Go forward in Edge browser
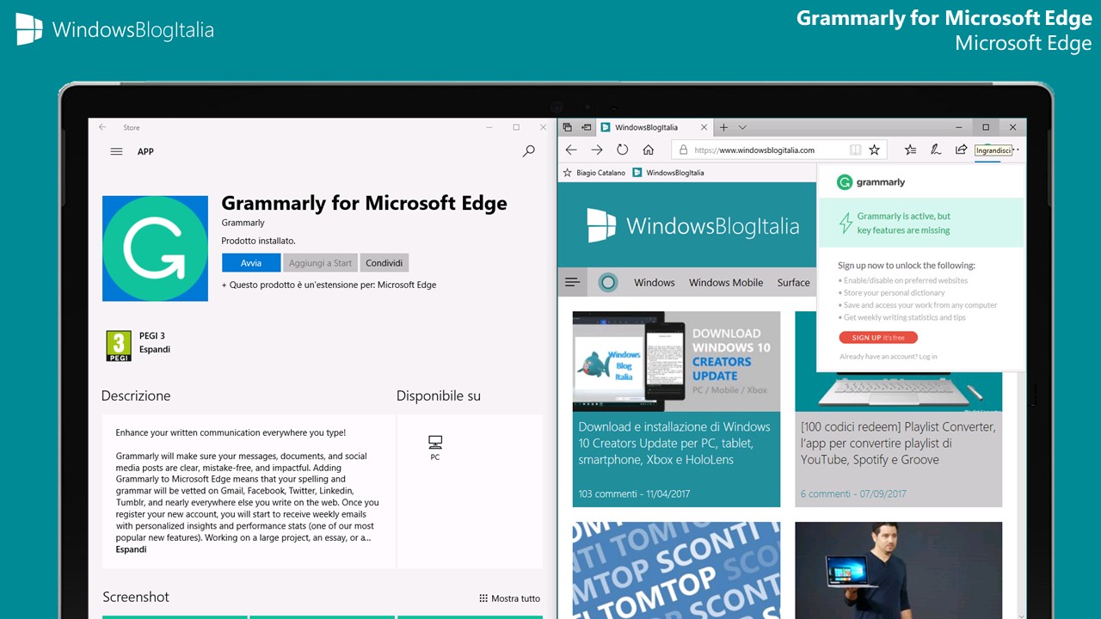 coord(597,150)
